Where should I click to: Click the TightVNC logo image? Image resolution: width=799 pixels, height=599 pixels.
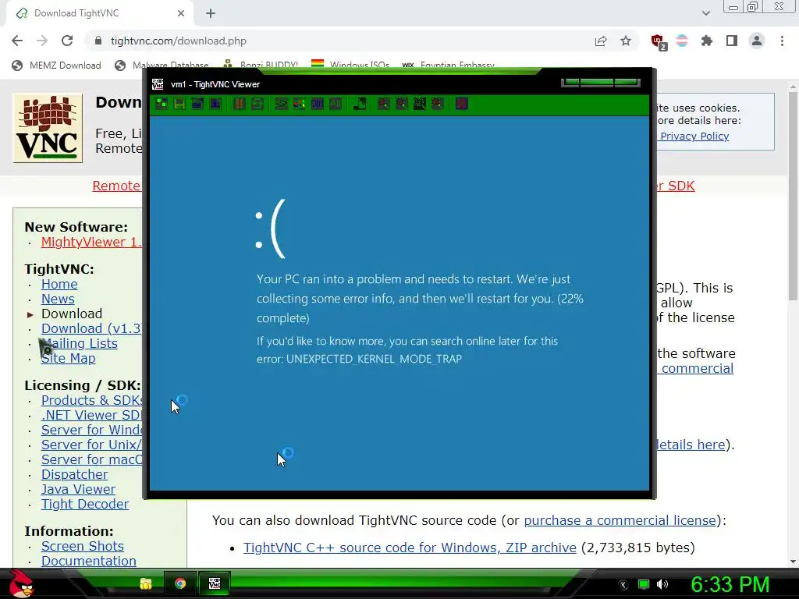coord(48,128)
